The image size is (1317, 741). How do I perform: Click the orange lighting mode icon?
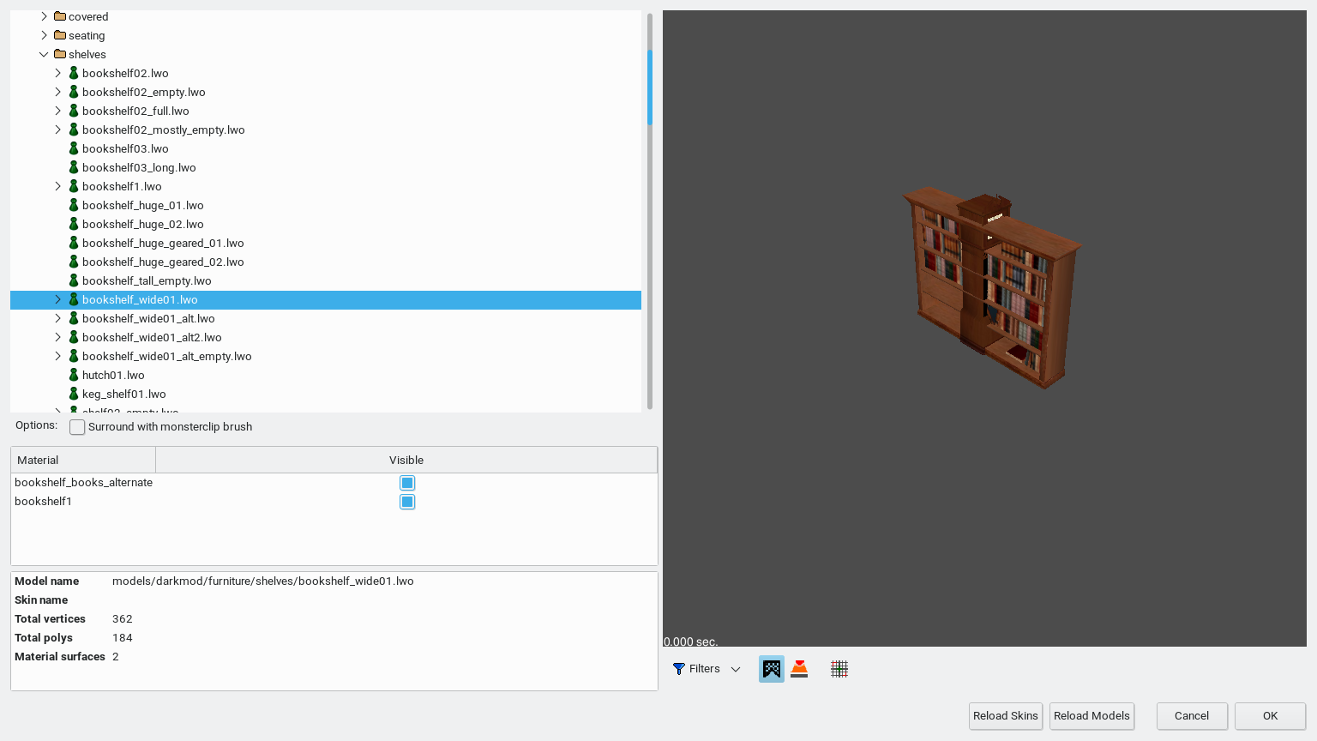click(799, 669)
